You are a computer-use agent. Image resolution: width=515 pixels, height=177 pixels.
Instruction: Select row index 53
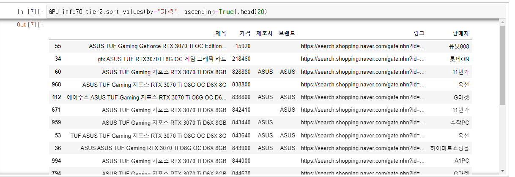[58, 135]
